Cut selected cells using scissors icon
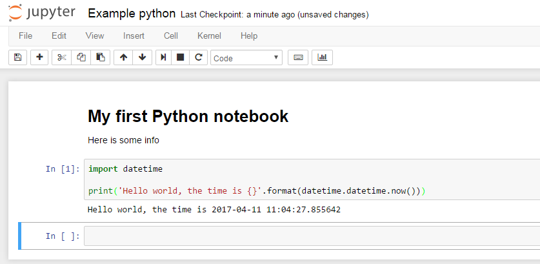The image size is (540, 264). click(62, 57)
